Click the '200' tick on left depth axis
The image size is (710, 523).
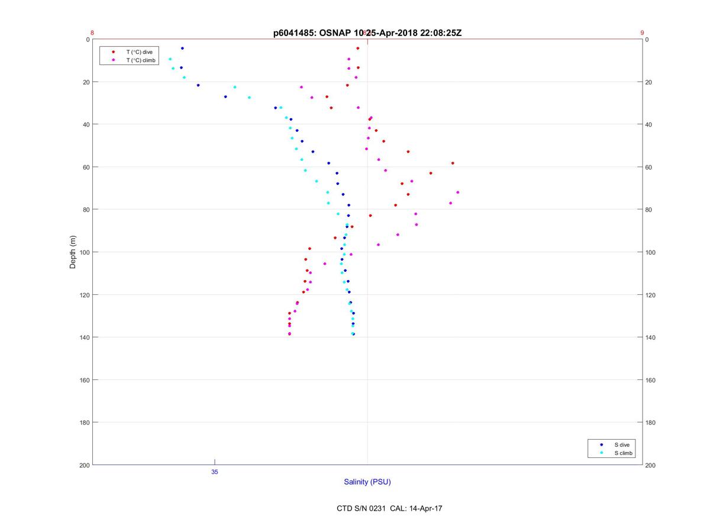tap(84, 466)
